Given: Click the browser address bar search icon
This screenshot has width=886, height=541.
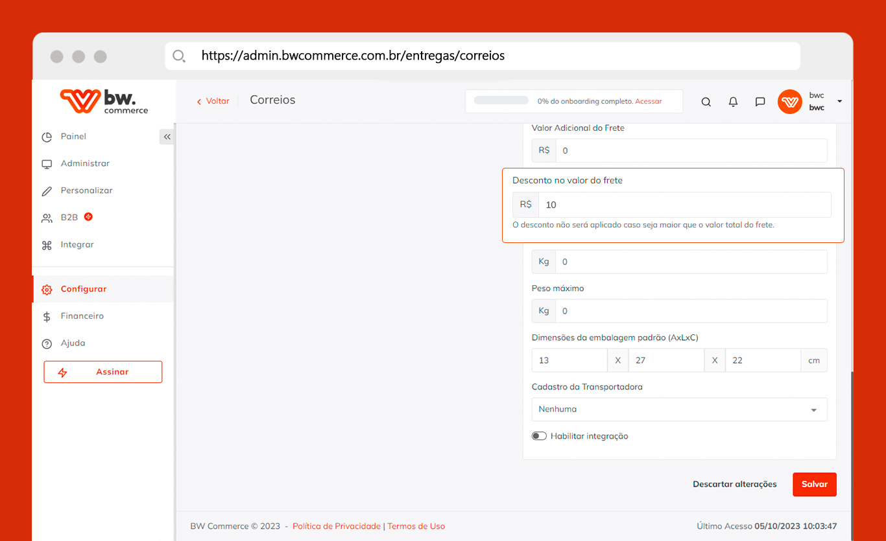Looking at the screenshot, I should (x=179, y=56).
